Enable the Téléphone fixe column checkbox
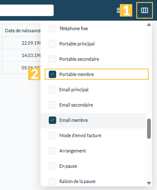This screenshot has height=190, width=157. pyautogui.click(x=52, y=28)
